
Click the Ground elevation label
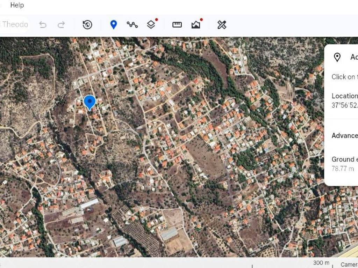click(344, 159)
